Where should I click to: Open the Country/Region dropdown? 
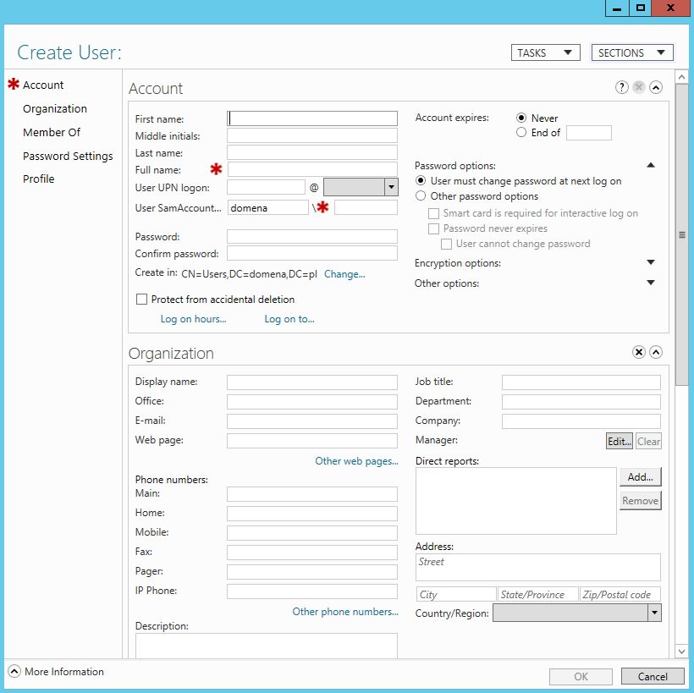coord(654,613)
